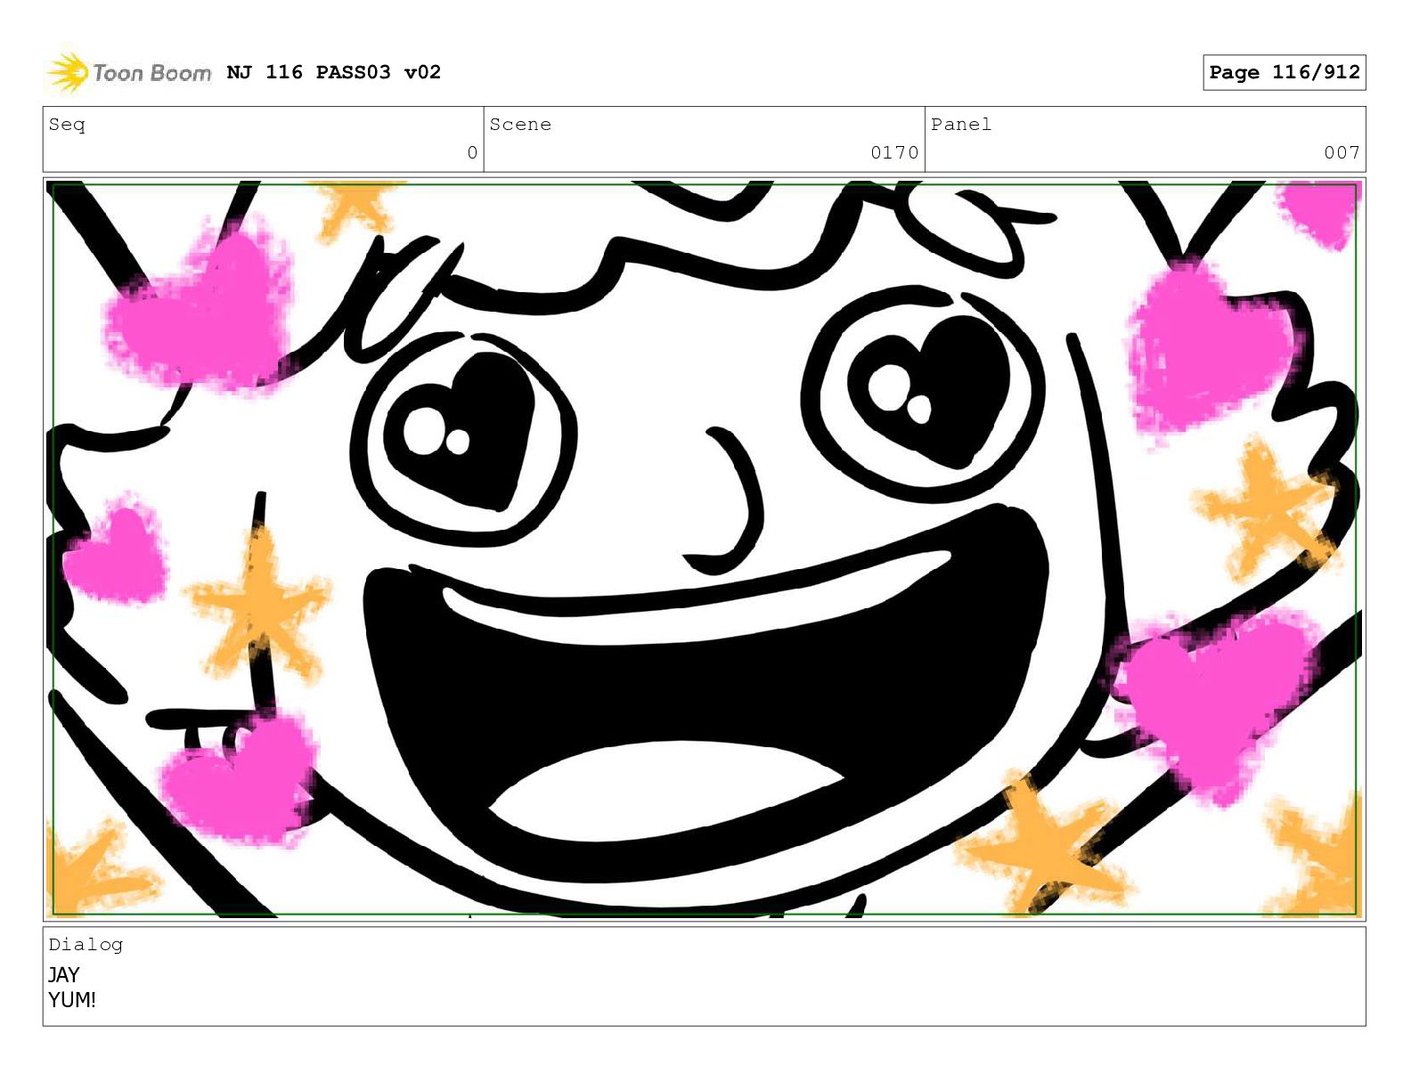1411x1090 pixels.
Task: Select the Panel number 007
Action: (x=1341, y=153)
